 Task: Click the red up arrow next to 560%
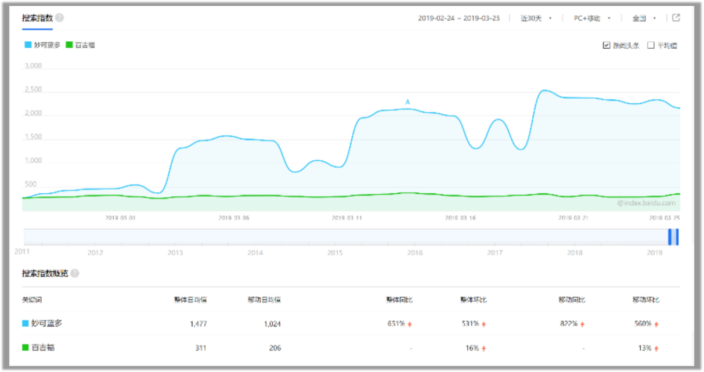pyautogui.click(x=658, y=324)
